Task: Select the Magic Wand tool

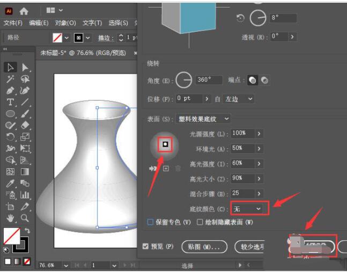Action: click(x=10, y=79)
